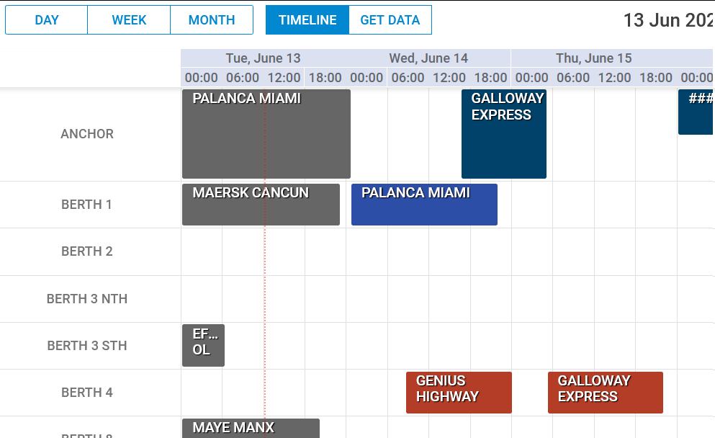Open Palanca Miami event on Anchor row
The height and width of the screenshot is (438, 715).
[x=266, y=134]
